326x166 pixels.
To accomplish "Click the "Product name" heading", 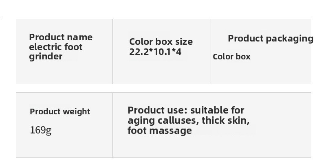I will [61, 37].
